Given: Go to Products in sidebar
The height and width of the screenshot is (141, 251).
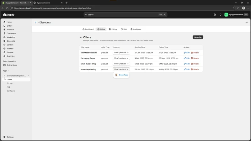Looking at the screenshot, I should click(10, 29).
